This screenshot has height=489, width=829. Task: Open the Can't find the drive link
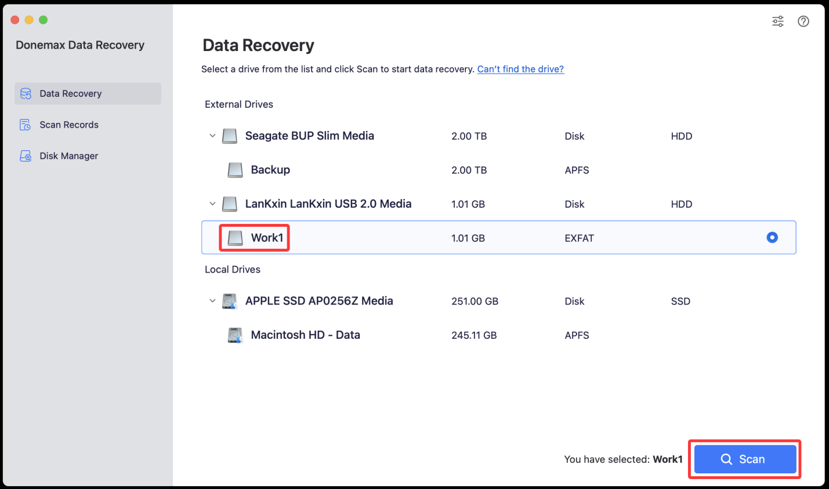pos(520,69)
